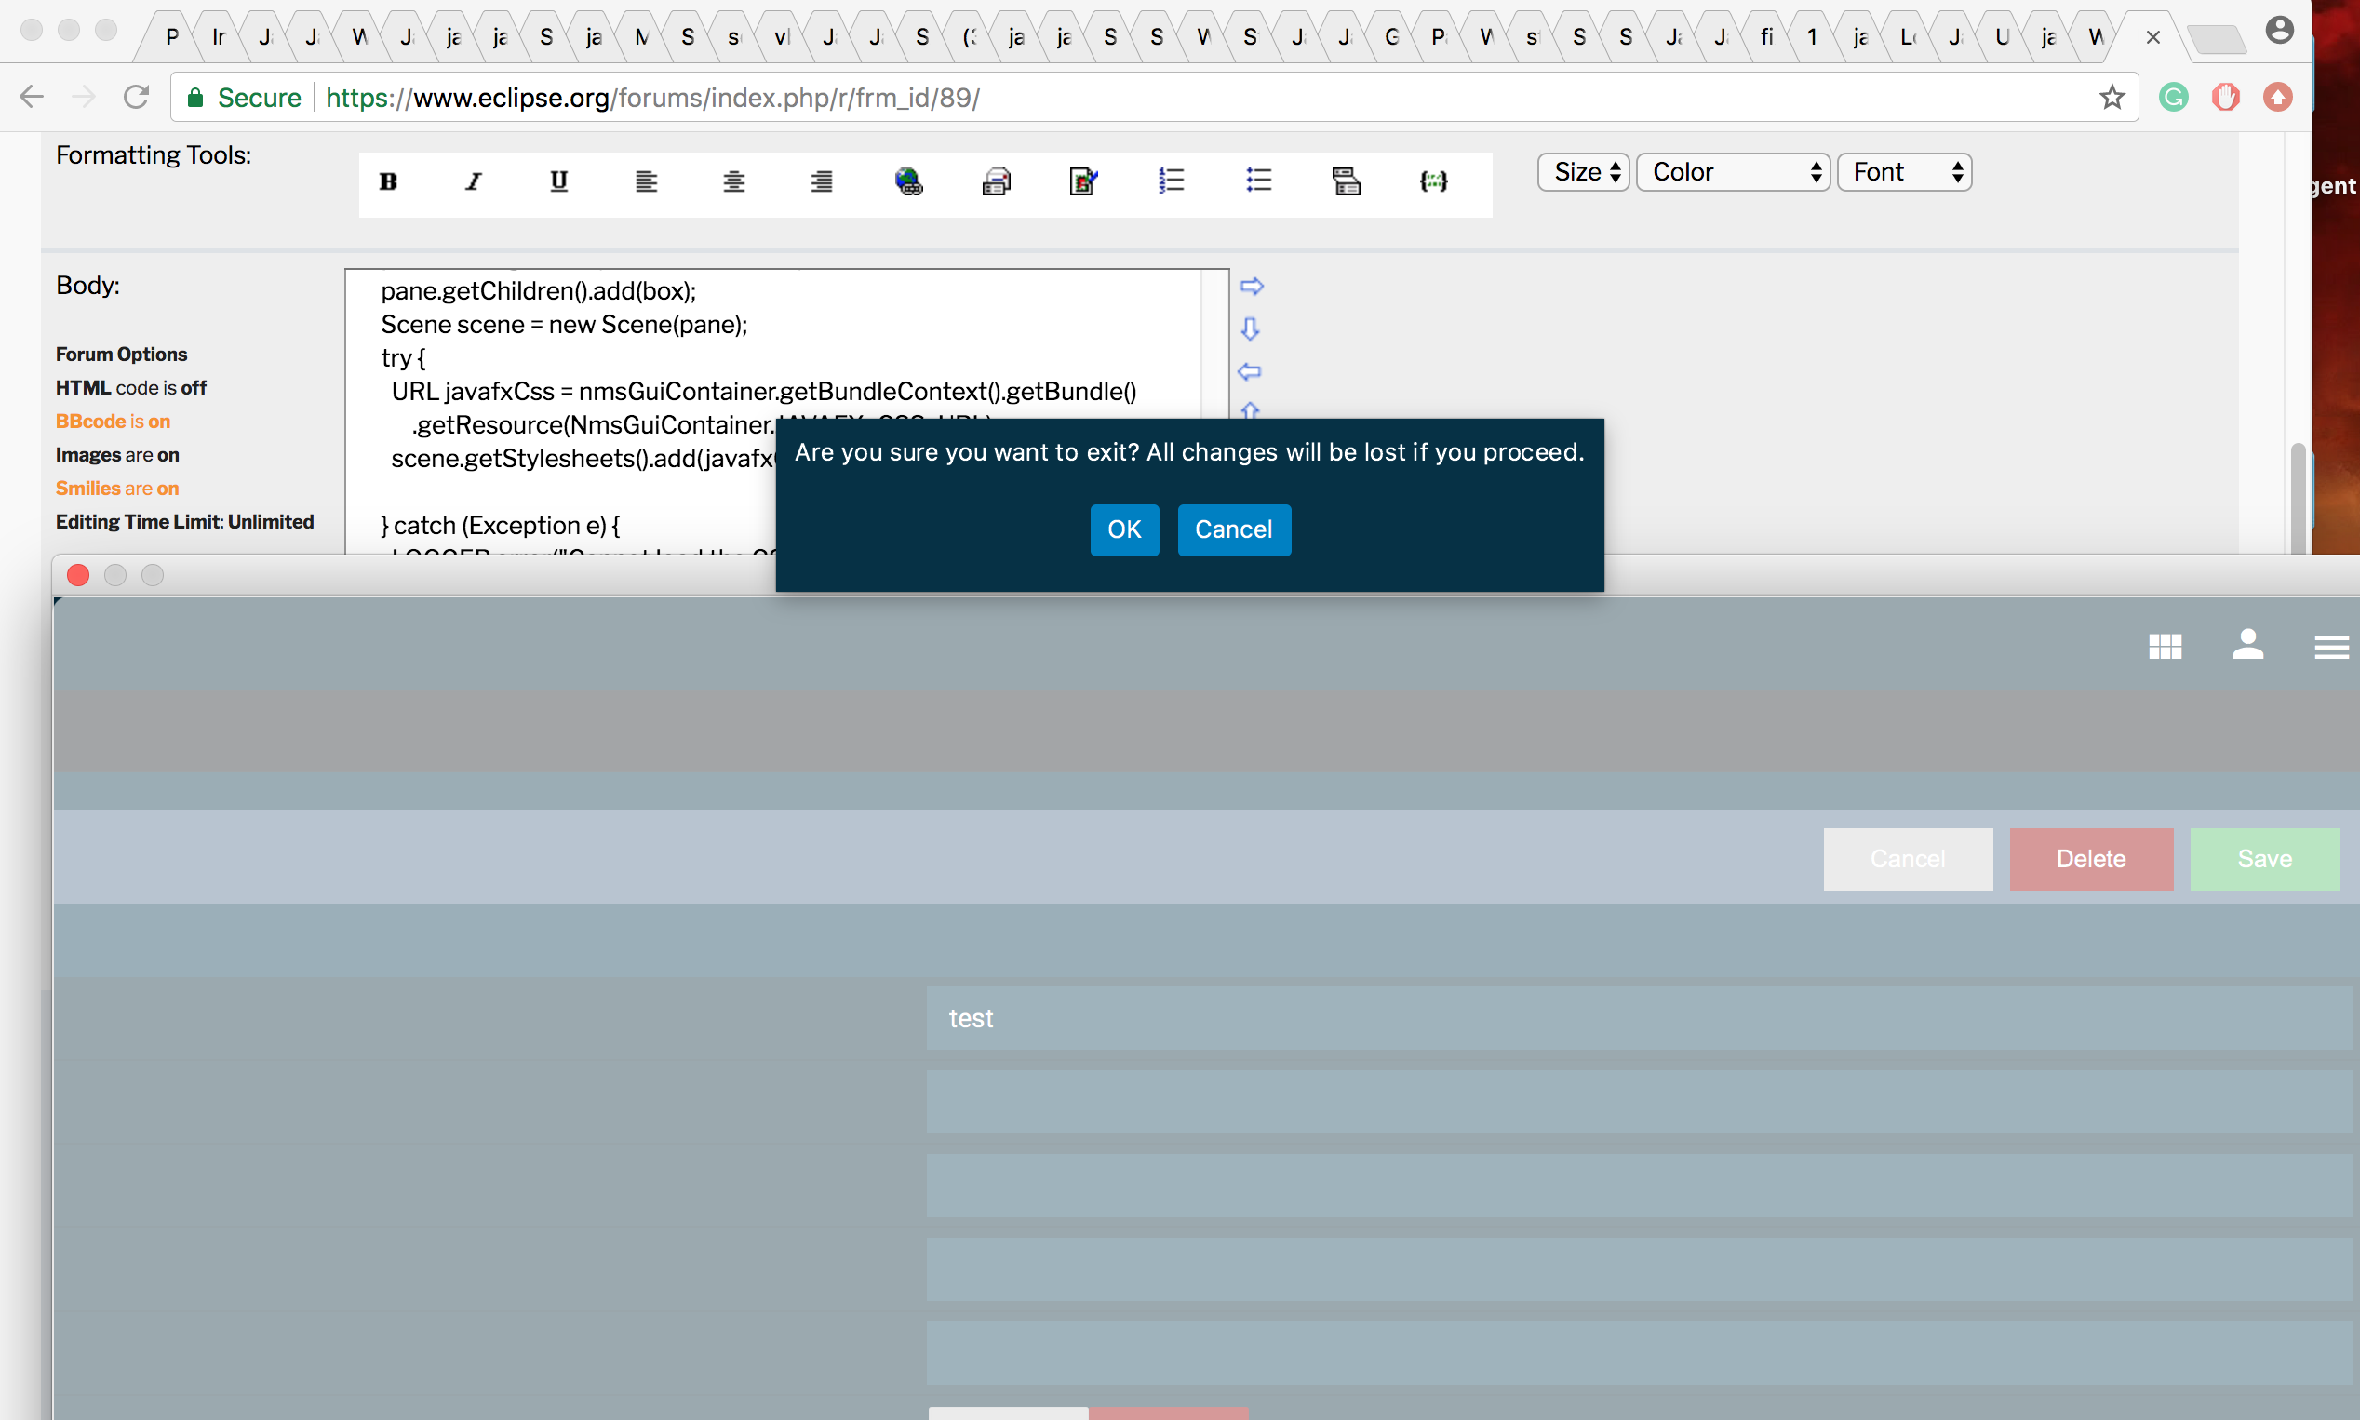Insert code block with braces icon
This screenshot has height=1420, width=2360.
point(1433,181)
